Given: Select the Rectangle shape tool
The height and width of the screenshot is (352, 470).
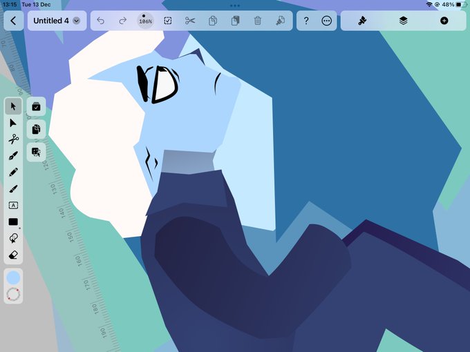Looking at the screenshot, I should [x=13, y=222].
